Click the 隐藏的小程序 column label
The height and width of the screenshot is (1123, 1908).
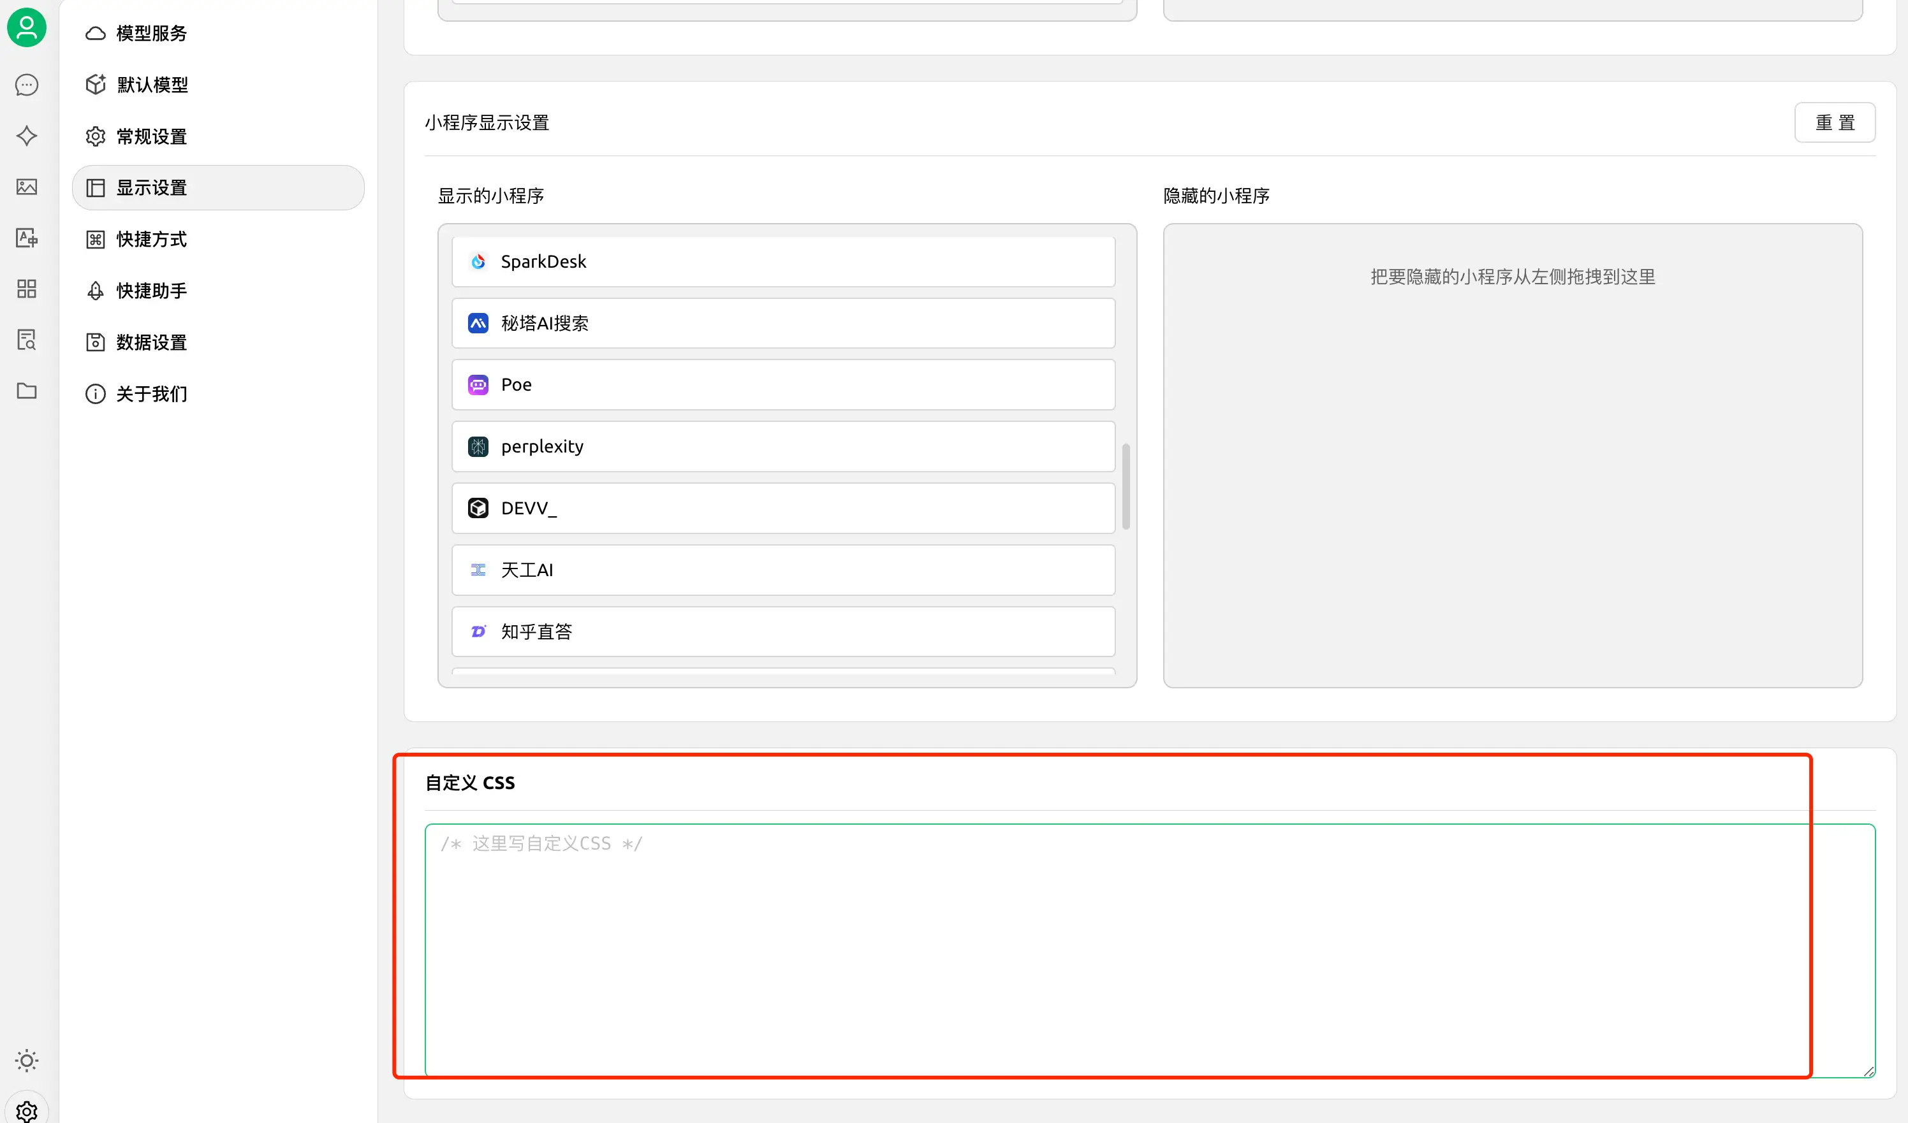pos(1216,196)
